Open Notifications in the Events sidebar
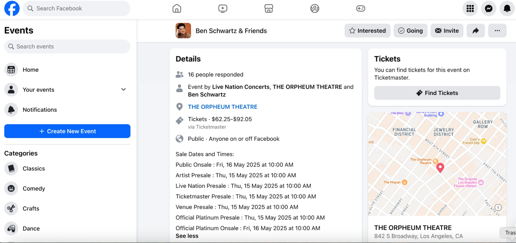Image resolution: width=516 pixels, height=243 pixels. [x=67, y=110]
